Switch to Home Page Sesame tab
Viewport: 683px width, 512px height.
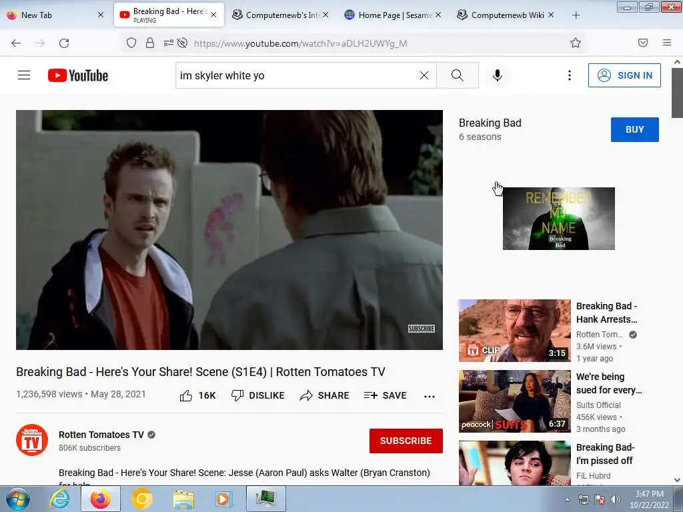392,15
